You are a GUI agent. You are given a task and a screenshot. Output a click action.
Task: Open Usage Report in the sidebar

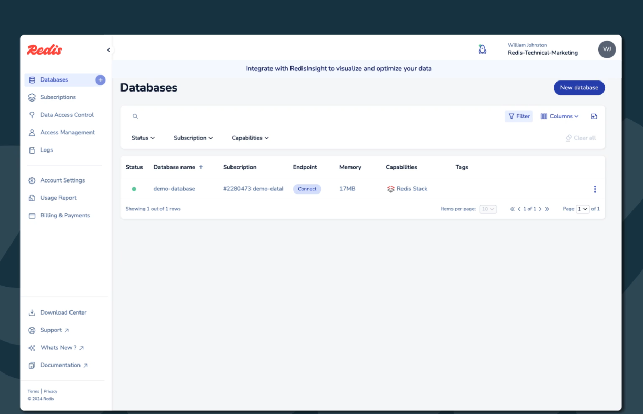[58, 198]
